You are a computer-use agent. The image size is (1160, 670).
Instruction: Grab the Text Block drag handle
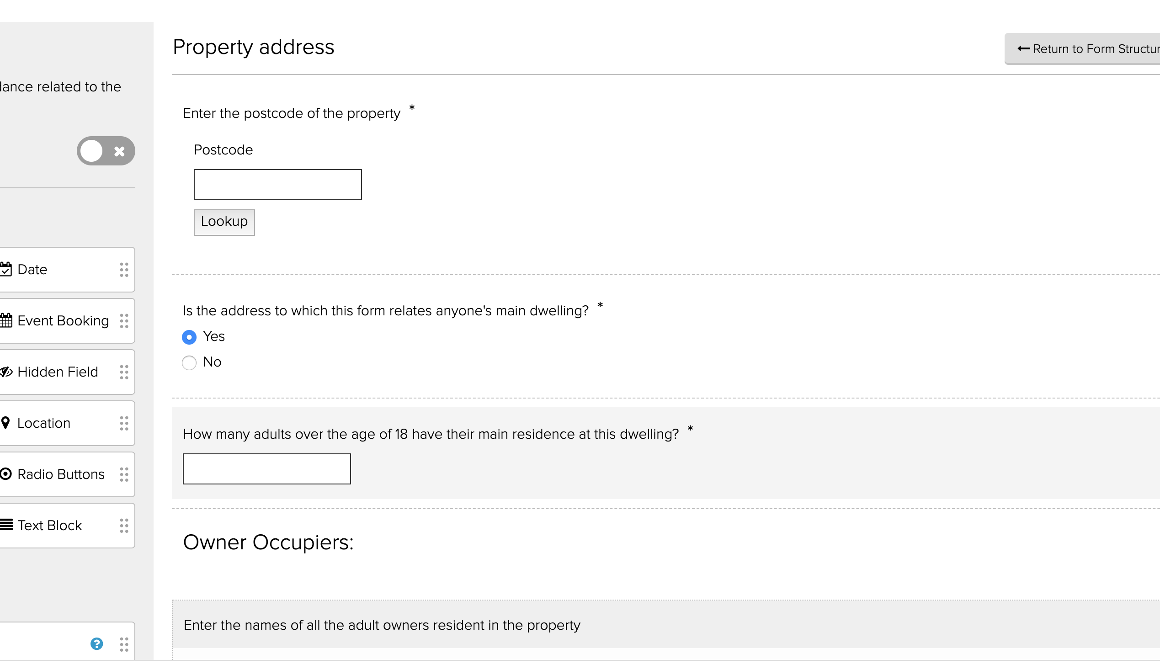(124, 526)
